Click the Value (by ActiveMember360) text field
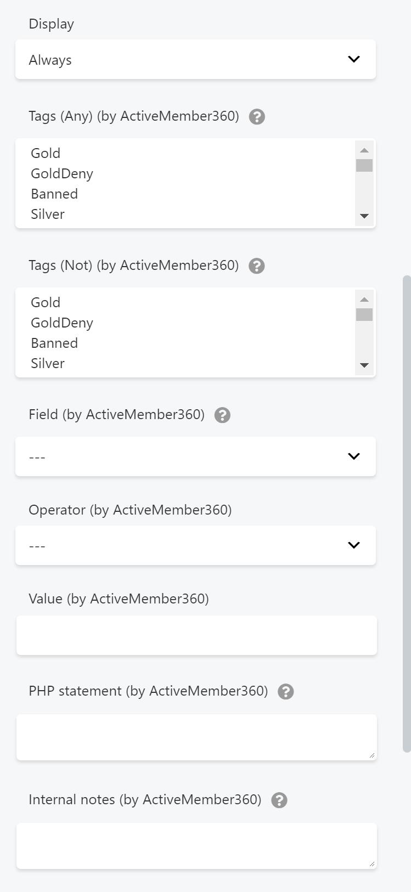Viewport: 411px width, 892px height. (196, 635)
